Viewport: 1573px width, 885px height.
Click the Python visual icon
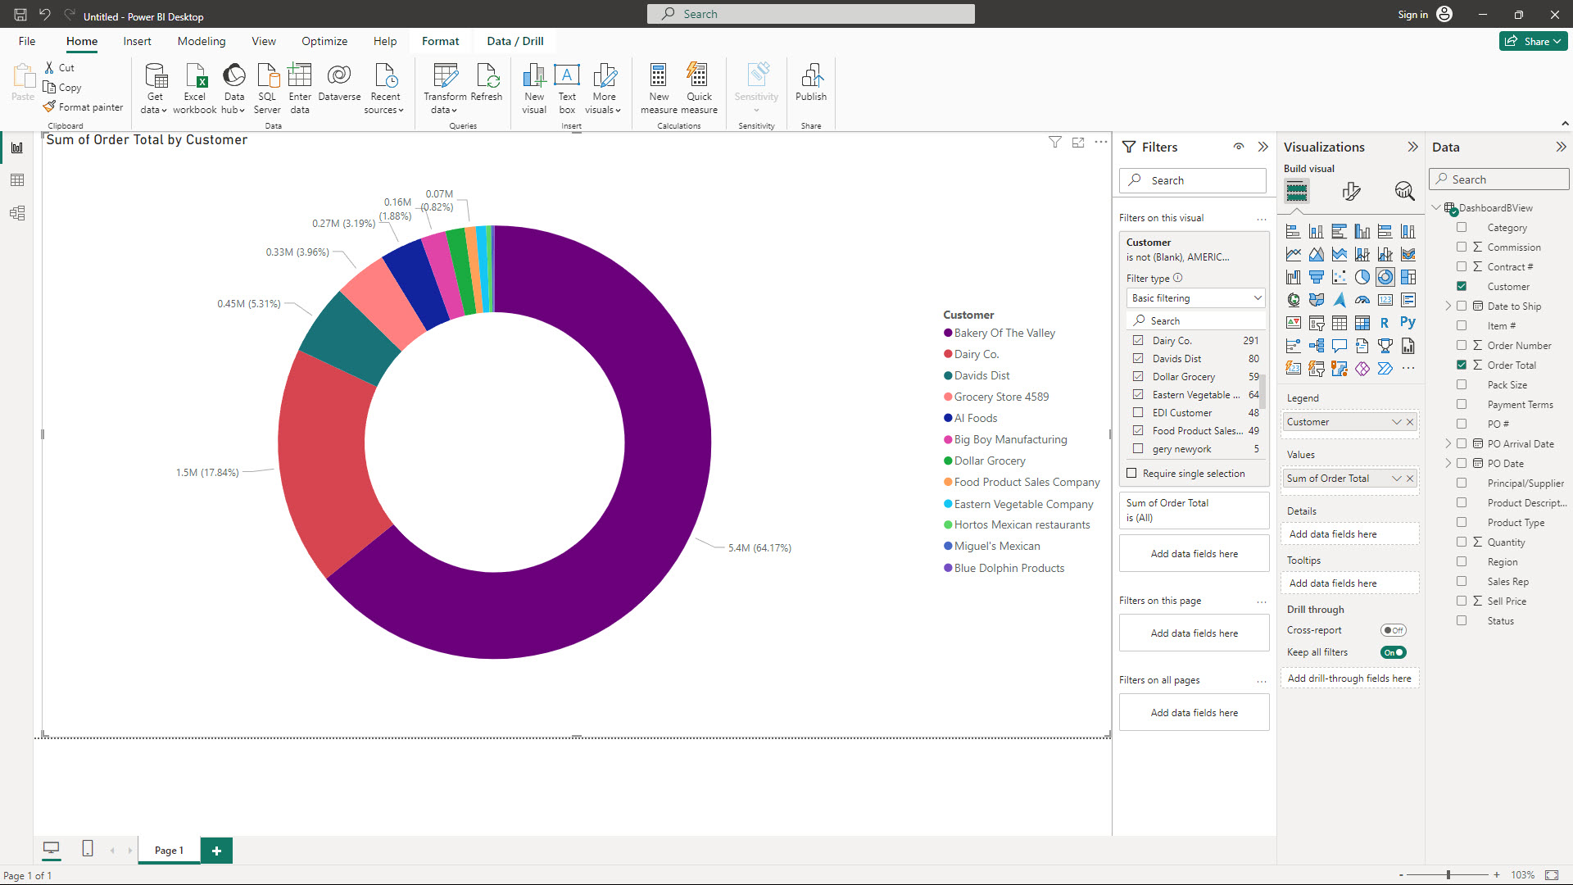click(1408, 323)
